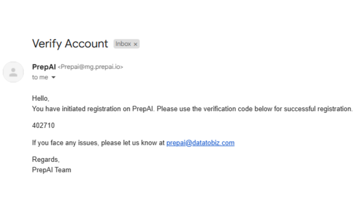Image resolution: width=353 pixels, height=212 pixels.
Task: Expand the "to me" recipient details arrow
Action: pos(54,77)
